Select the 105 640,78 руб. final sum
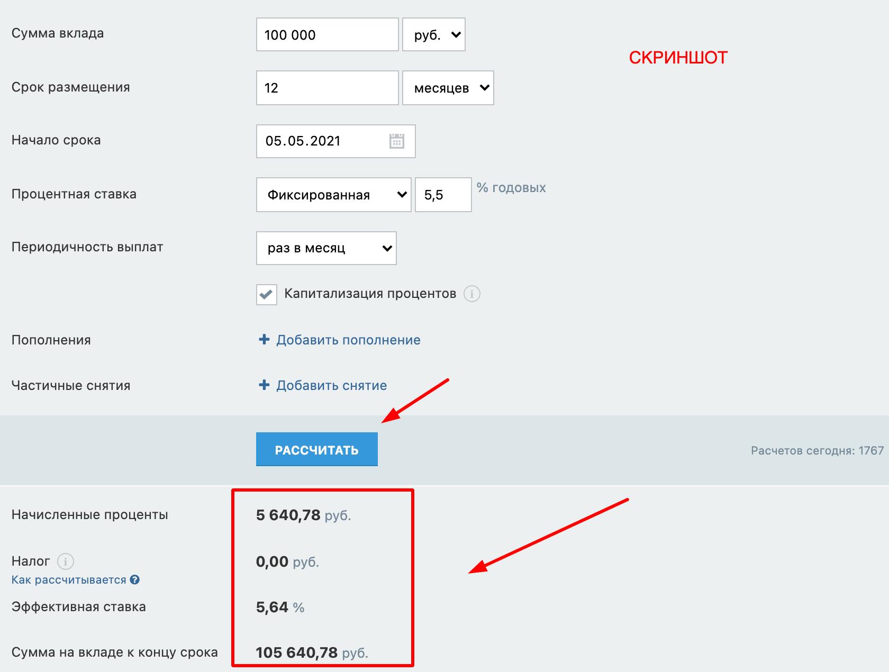 pyautogui.click(x=312, y=652)
